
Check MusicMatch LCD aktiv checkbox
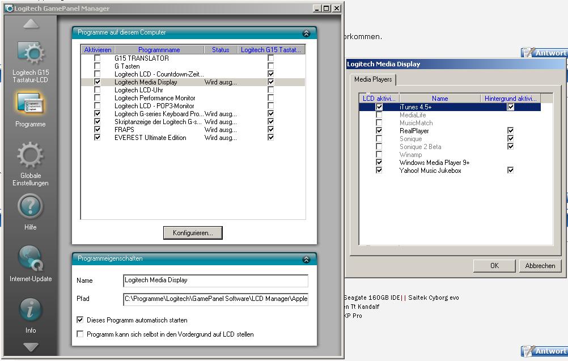click(x=379, y=123)
